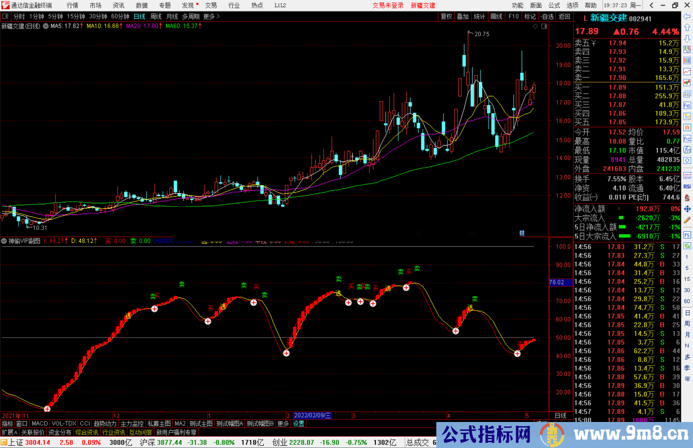Image resolution: width=693 pixels, height=448 pixels.
Task: Click the 复权 button
Action: (446, 16)
